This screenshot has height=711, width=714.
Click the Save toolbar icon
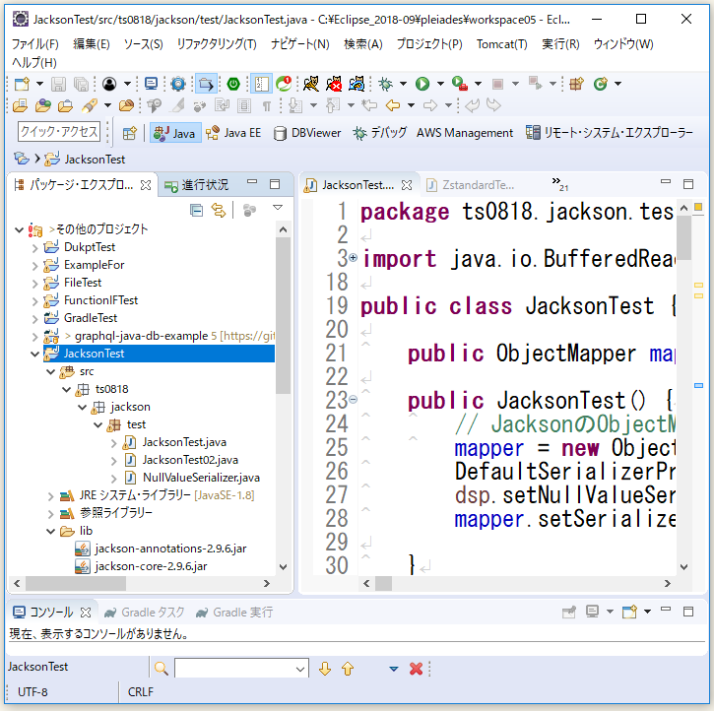pyautogui.click(x=58, y=85)
